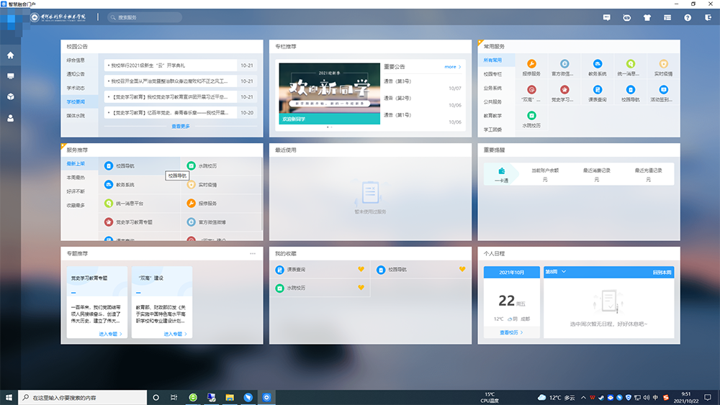Open 教务系统 icon in 常用服务 panel
The image size is (720, 405).
click(597, 65)
